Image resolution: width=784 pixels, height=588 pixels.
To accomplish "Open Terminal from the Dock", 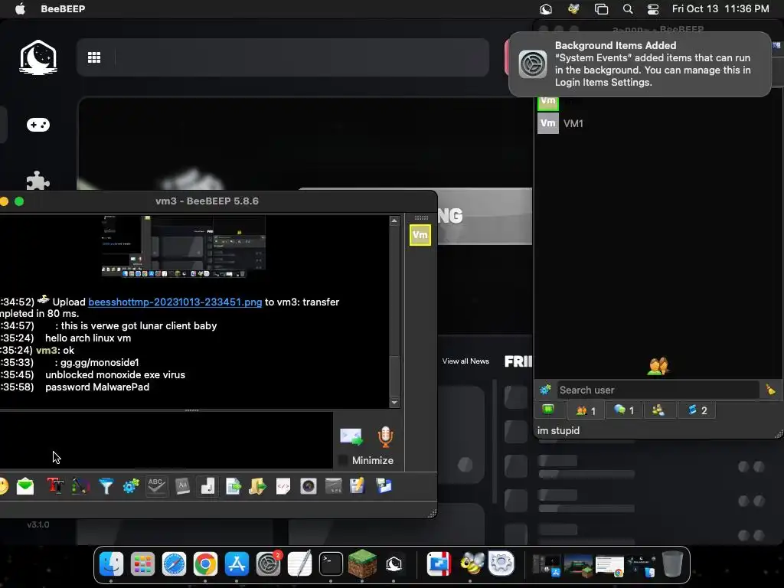I will (331, 564).
